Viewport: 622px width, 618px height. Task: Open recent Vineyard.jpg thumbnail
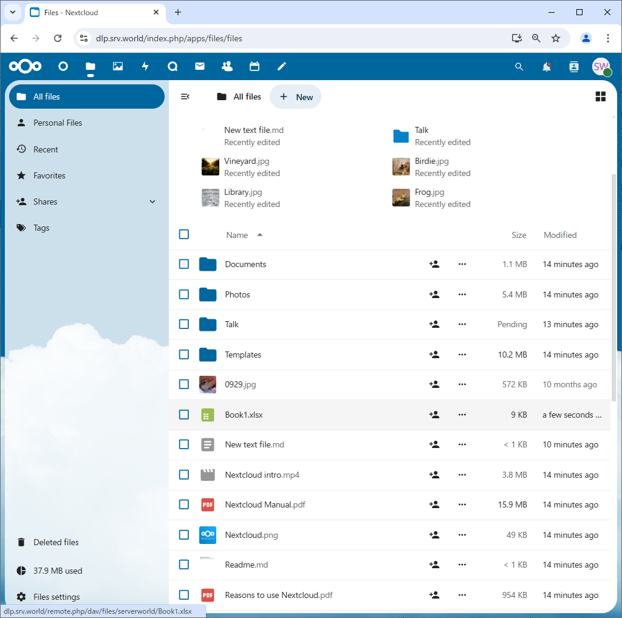coord(210,167)
